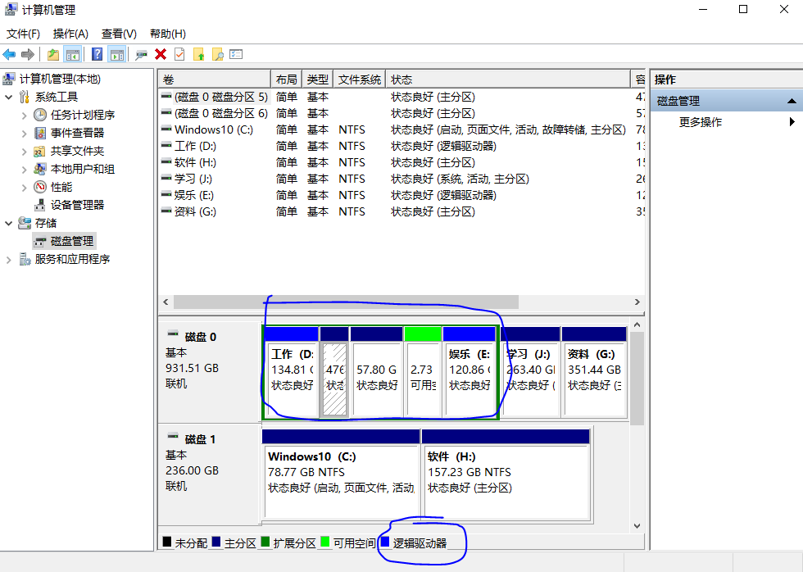
Task: Select the 57.80 G partition block
Action: pos(377,372)
